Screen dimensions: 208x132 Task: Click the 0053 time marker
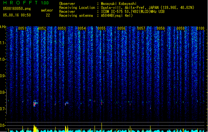(62, 28)
